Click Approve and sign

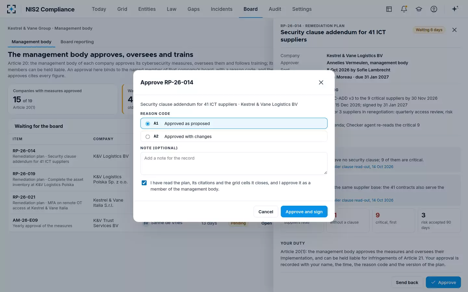point(304,212)
